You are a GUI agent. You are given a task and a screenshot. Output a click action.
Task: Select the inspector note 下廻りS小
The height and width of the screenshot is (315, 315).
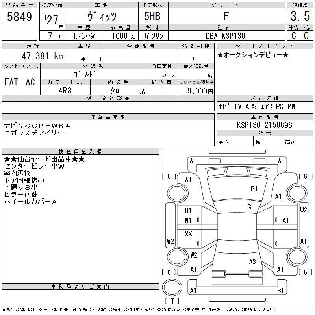coord(21,187)
